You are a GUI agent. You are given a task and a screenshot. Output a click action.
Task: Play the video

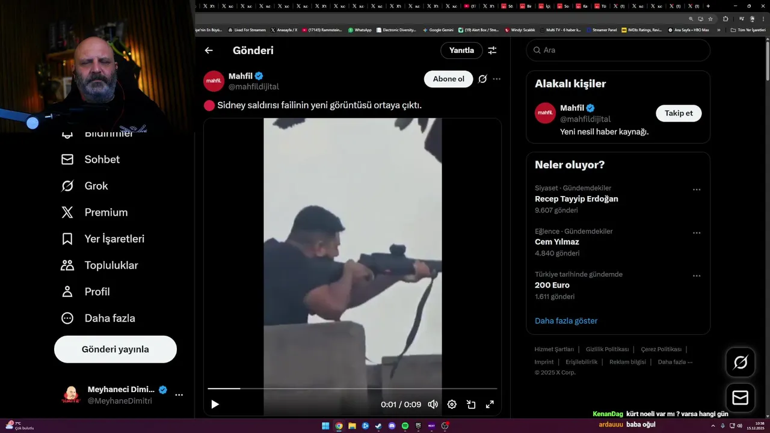(215, 404)
